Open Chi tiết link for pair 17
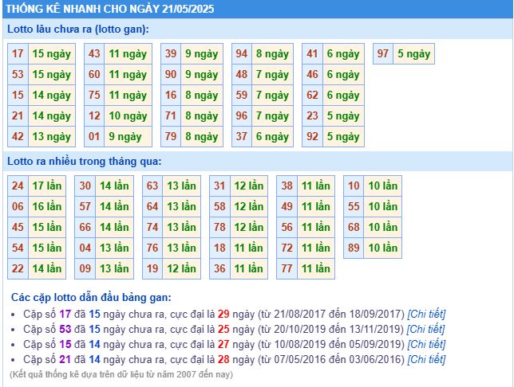Image resolution: width=514 pixels, height=387 pixels. click(x=426, y=314)
